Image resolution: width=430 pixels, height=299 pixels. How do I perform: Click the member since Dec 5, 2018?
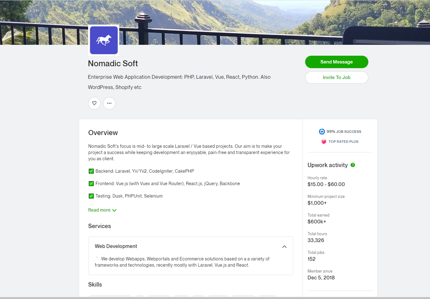(321, 278)
